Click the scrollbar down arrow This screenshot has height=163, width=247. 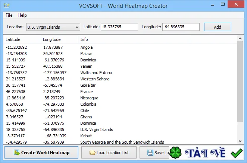(240, 141)
